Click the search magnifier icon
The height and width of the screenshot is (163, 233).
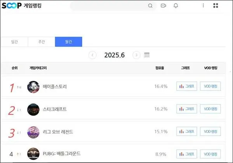(x=150, y=6)
